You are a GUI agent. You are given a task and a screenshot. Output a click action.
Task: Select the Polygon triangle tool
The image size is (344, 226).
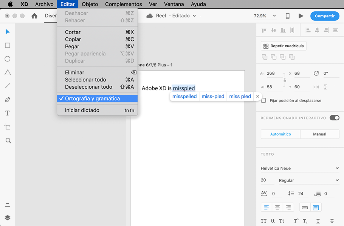pos(8,72)
